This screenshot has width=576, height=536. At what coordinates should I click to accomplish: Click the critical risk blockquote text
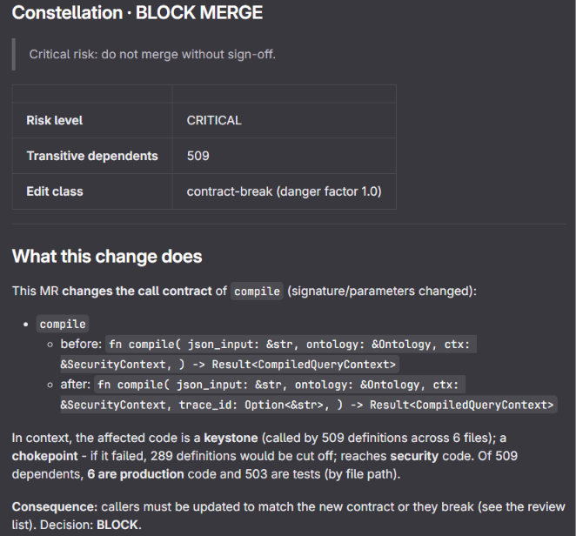[x=152, y=54]
